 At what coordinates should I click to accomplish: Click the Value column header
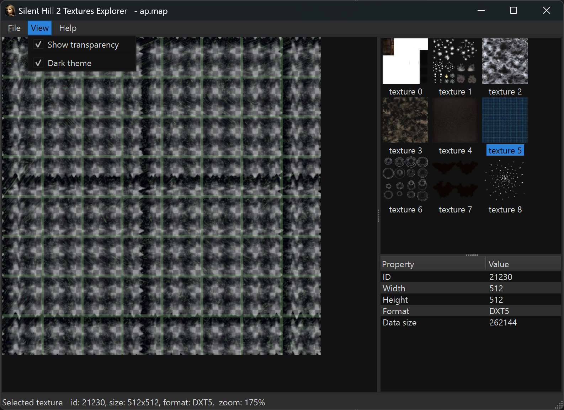coord(523,264)
